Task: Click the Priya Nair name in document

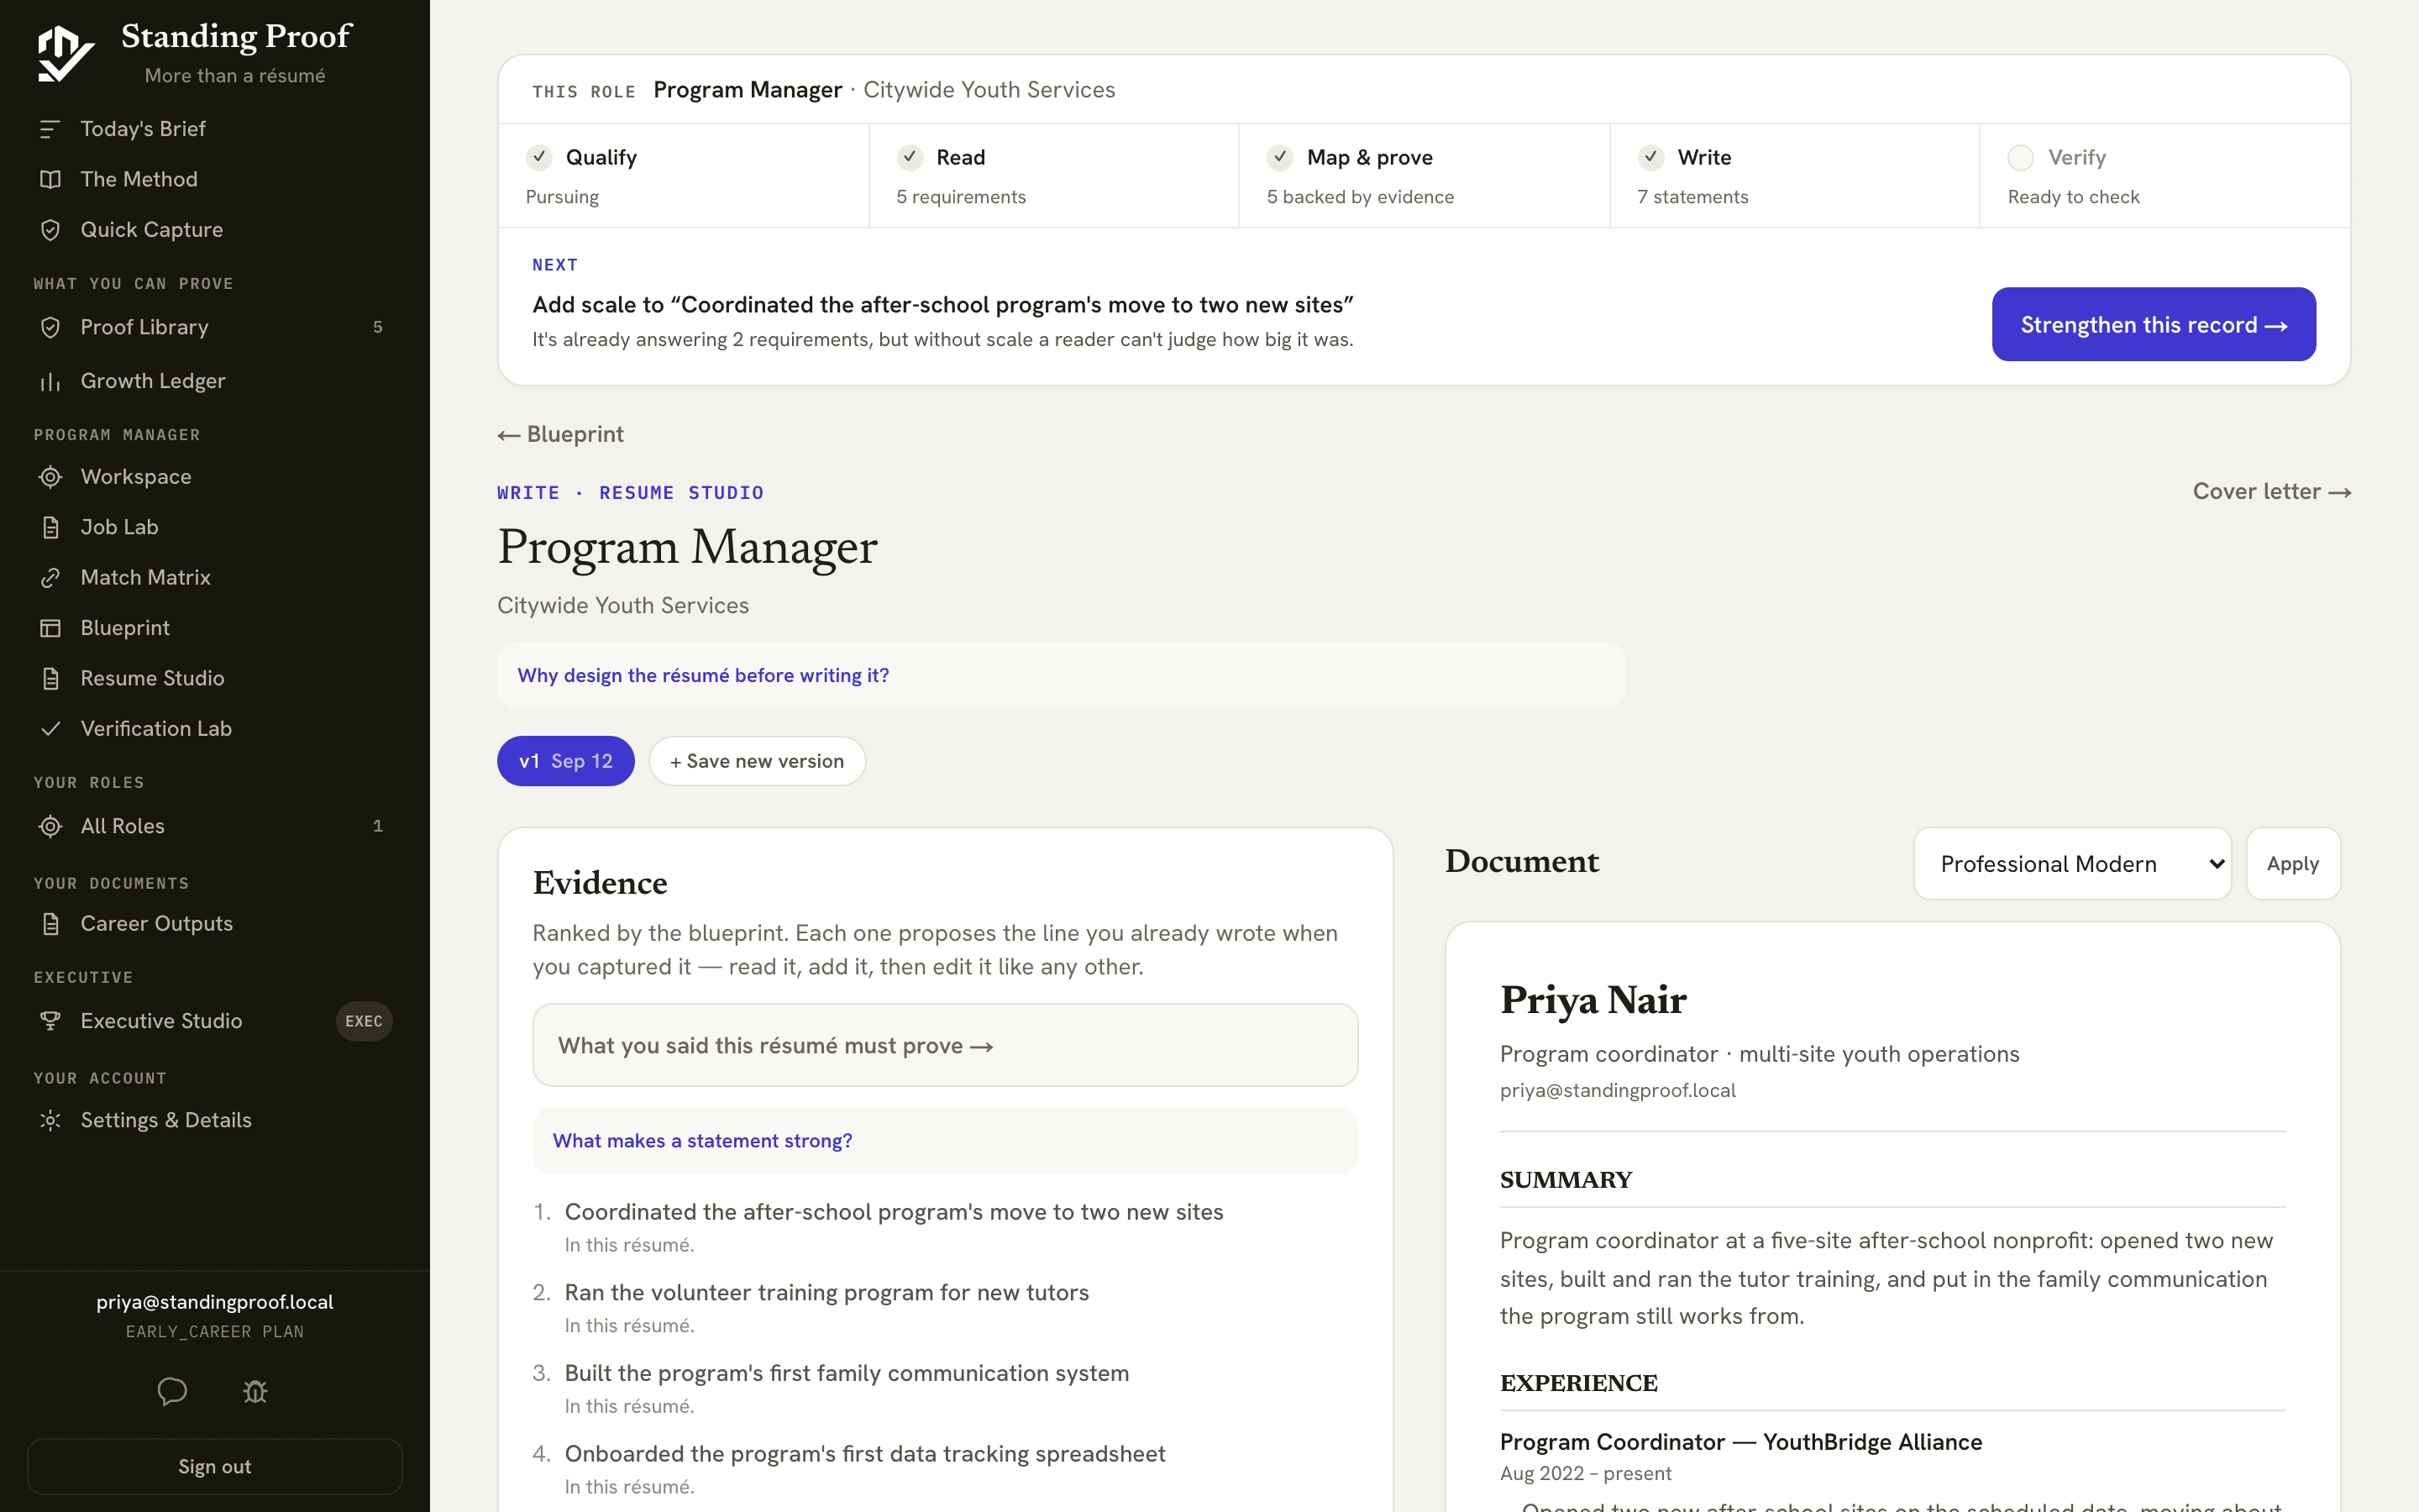Action: click(1593, 1000)
